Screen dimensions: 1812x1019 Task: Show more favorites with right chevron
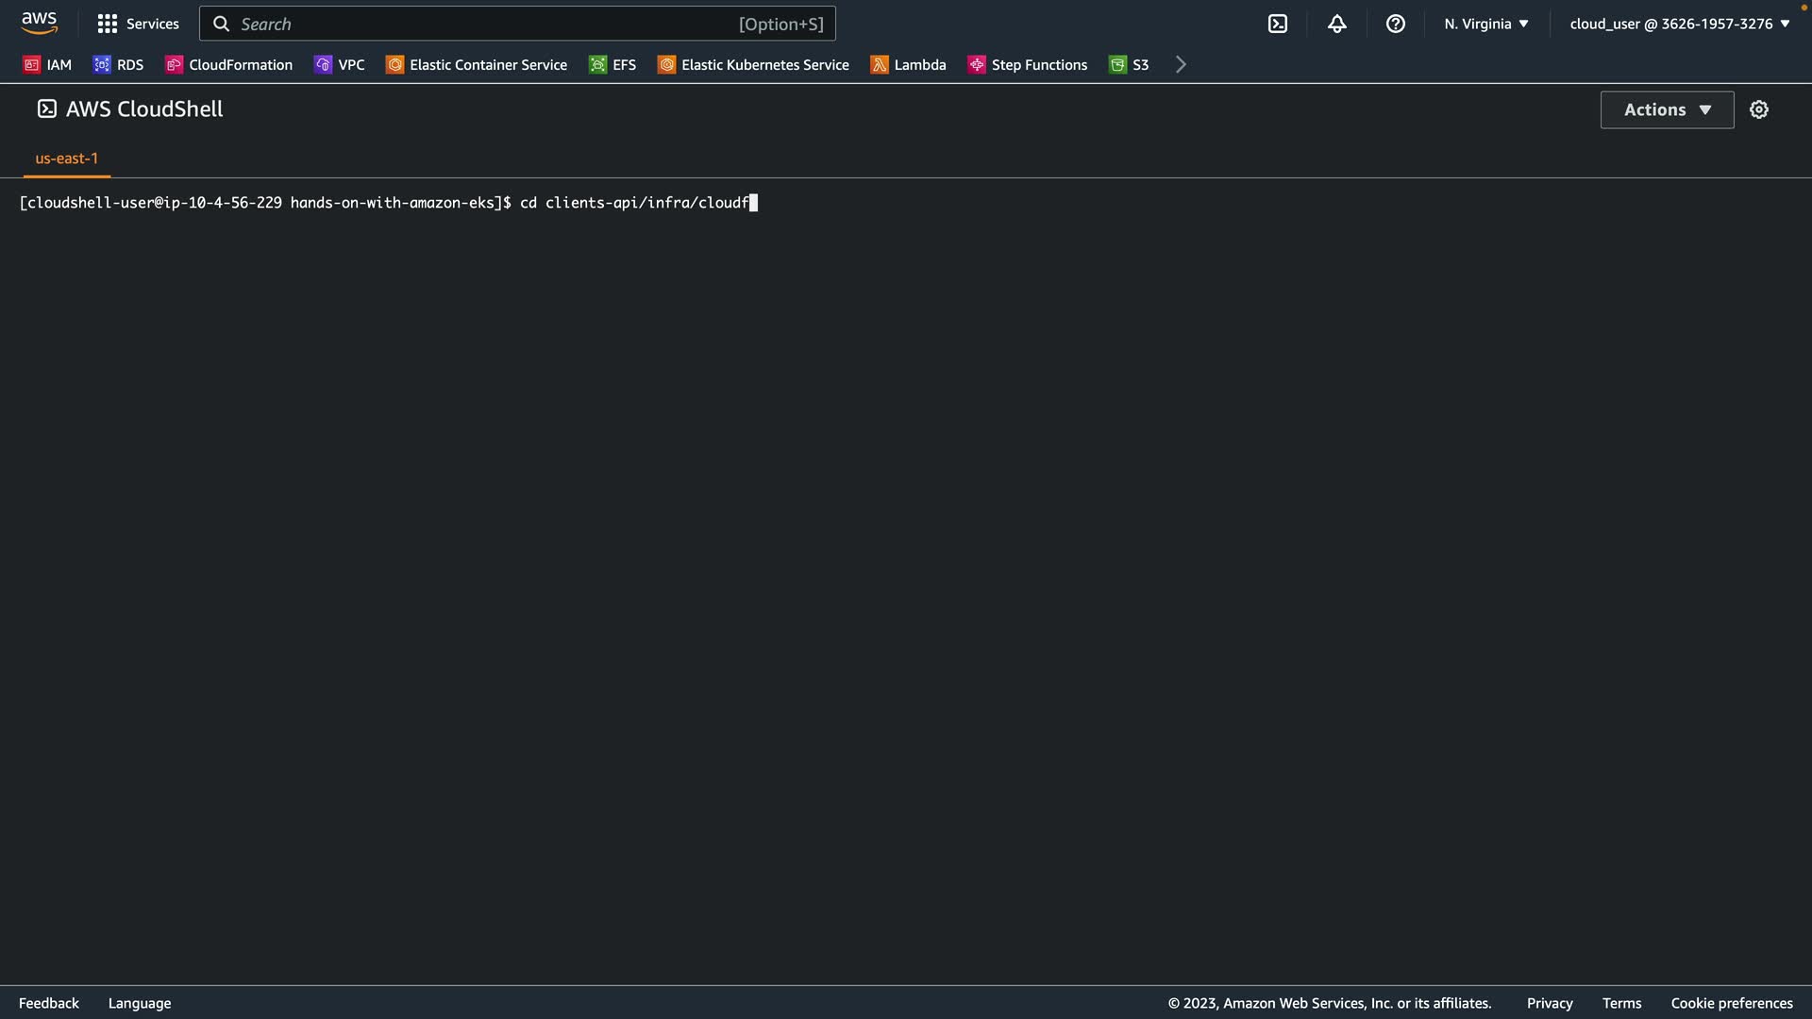coord(1181,64)
